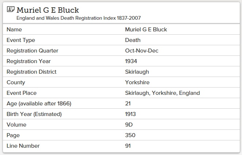Select the Death event type value
Screen dimensions: 242x155
tap(133, 40)
